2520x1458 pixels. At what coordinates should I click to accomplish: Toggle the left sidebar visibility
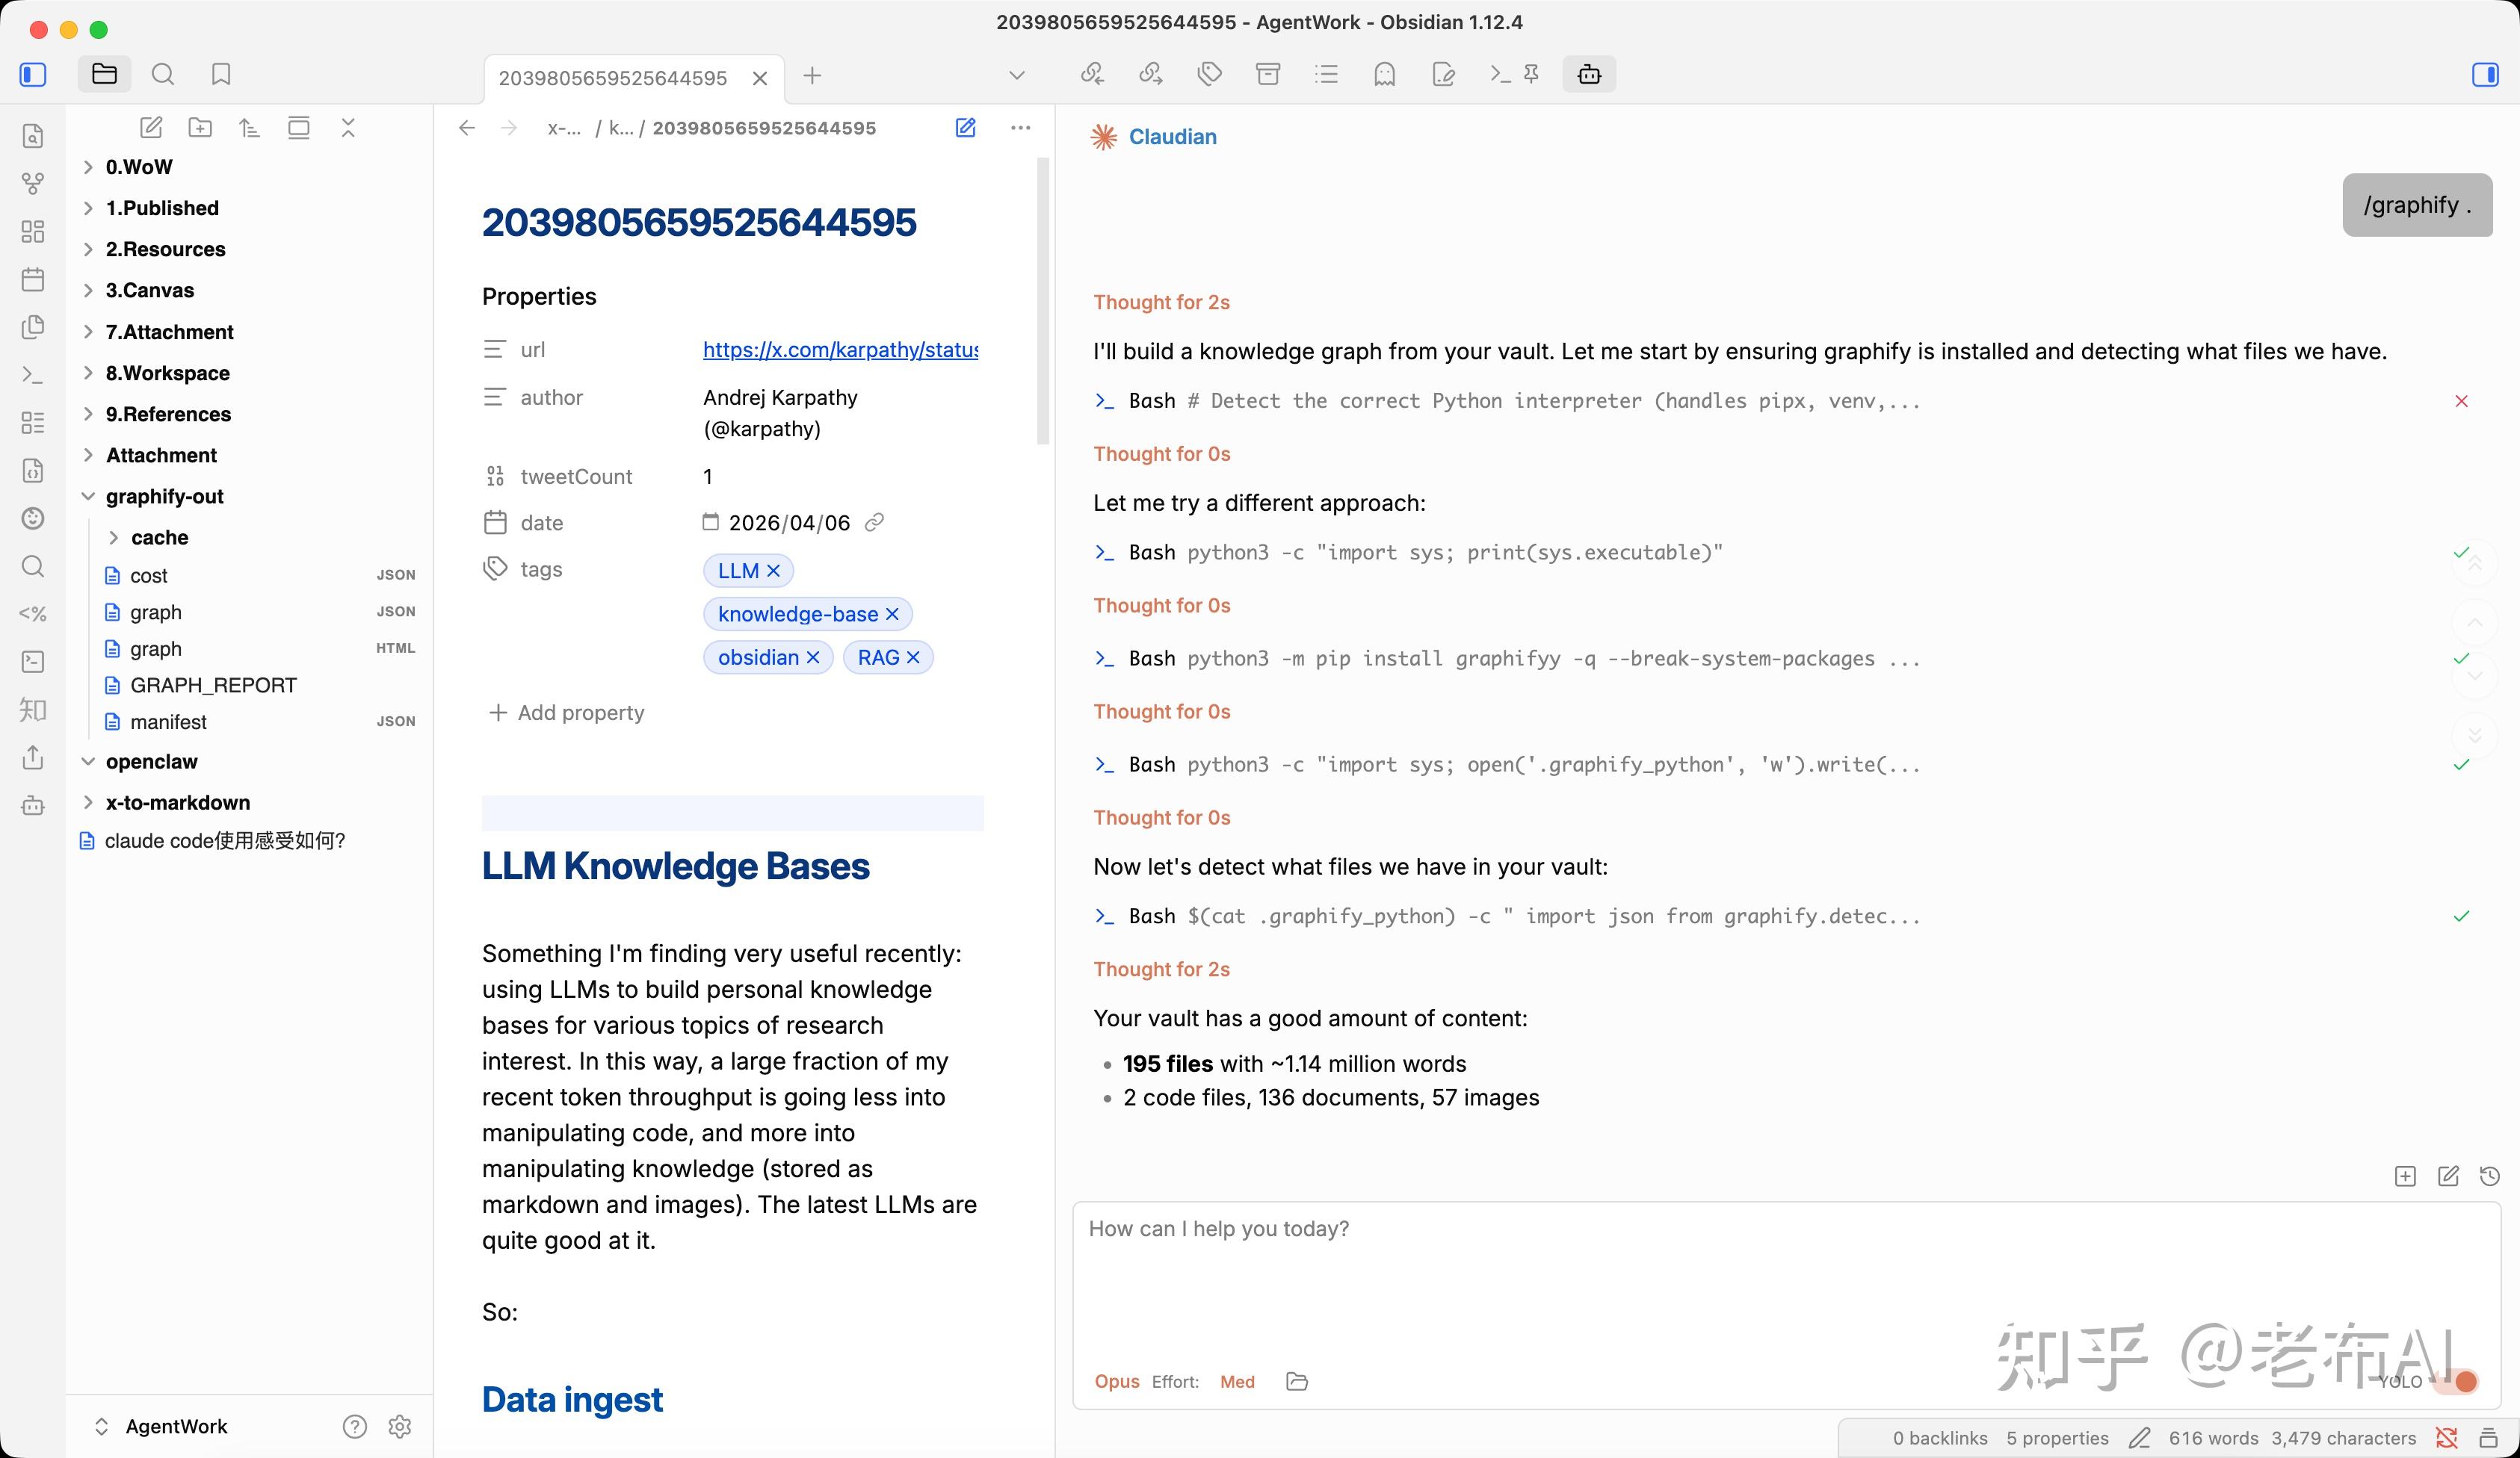pyautogui.click(x=33, y=74)
